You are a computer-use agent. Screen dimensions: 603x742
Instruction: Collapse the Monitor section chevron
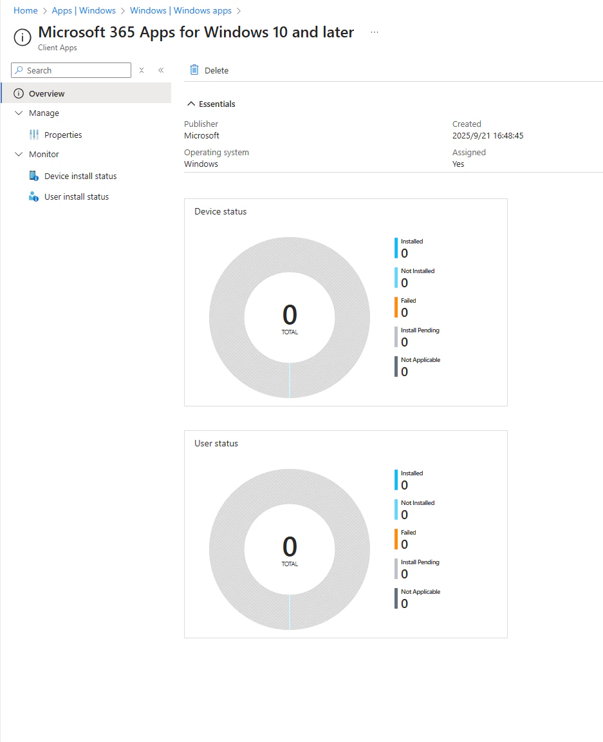pos(19,154)
